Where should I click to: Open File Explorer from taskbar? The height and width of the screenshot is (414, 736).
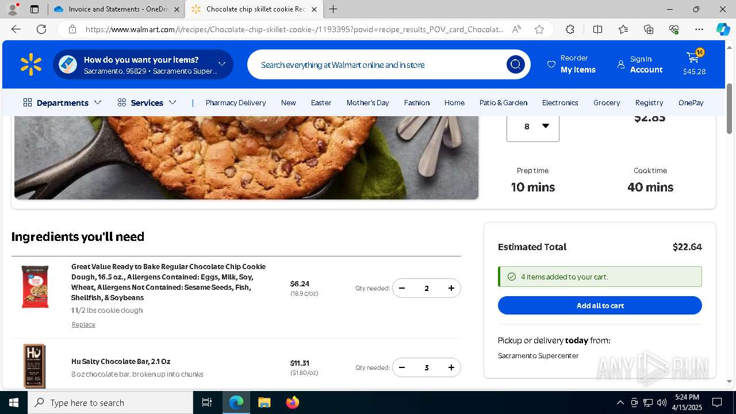[264, 402]
